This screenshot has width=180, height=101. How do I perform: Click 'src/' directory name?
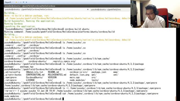94,77
